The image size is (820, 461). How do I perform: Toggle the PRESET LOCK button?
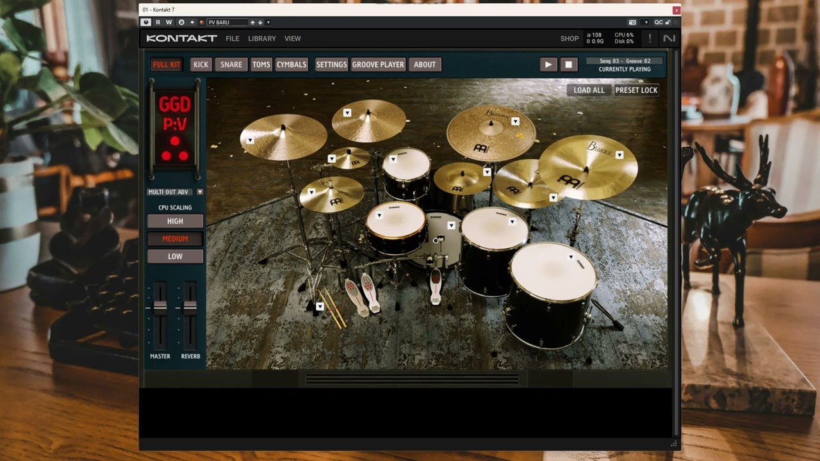[x=636, y=90]
